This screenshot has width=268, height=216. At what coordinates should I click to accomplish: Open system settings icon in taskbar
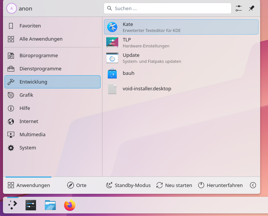(x=31, y=205)
